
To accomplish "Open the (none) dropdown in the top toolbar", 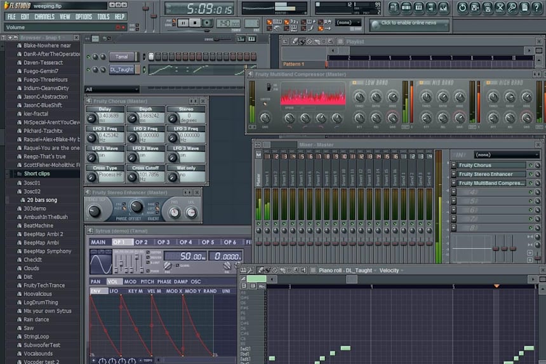I will point(348,22).
